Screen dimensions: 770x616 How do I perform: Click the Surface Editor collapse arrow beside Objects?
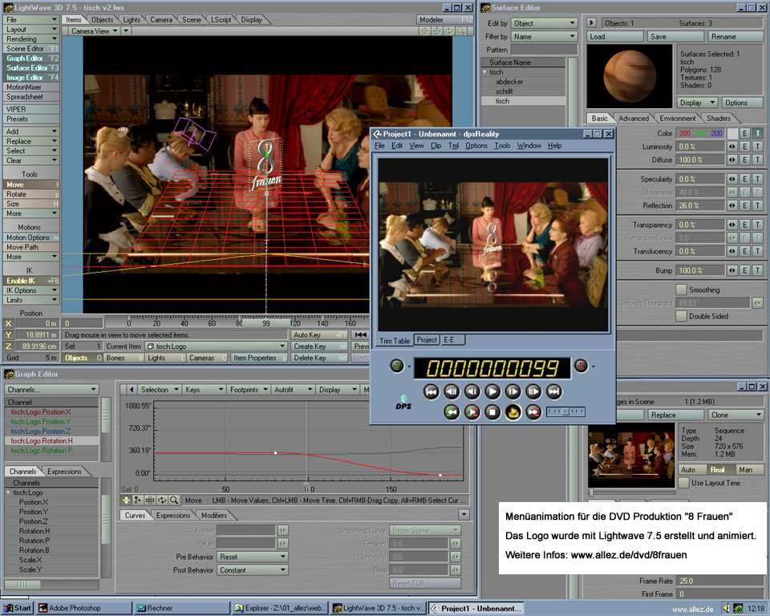591,22
